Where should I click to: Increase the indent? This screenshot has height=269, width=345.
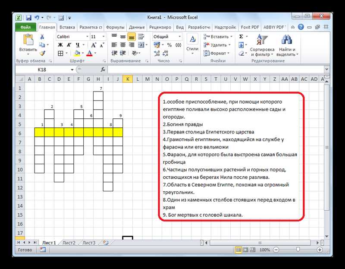point(123,53)
